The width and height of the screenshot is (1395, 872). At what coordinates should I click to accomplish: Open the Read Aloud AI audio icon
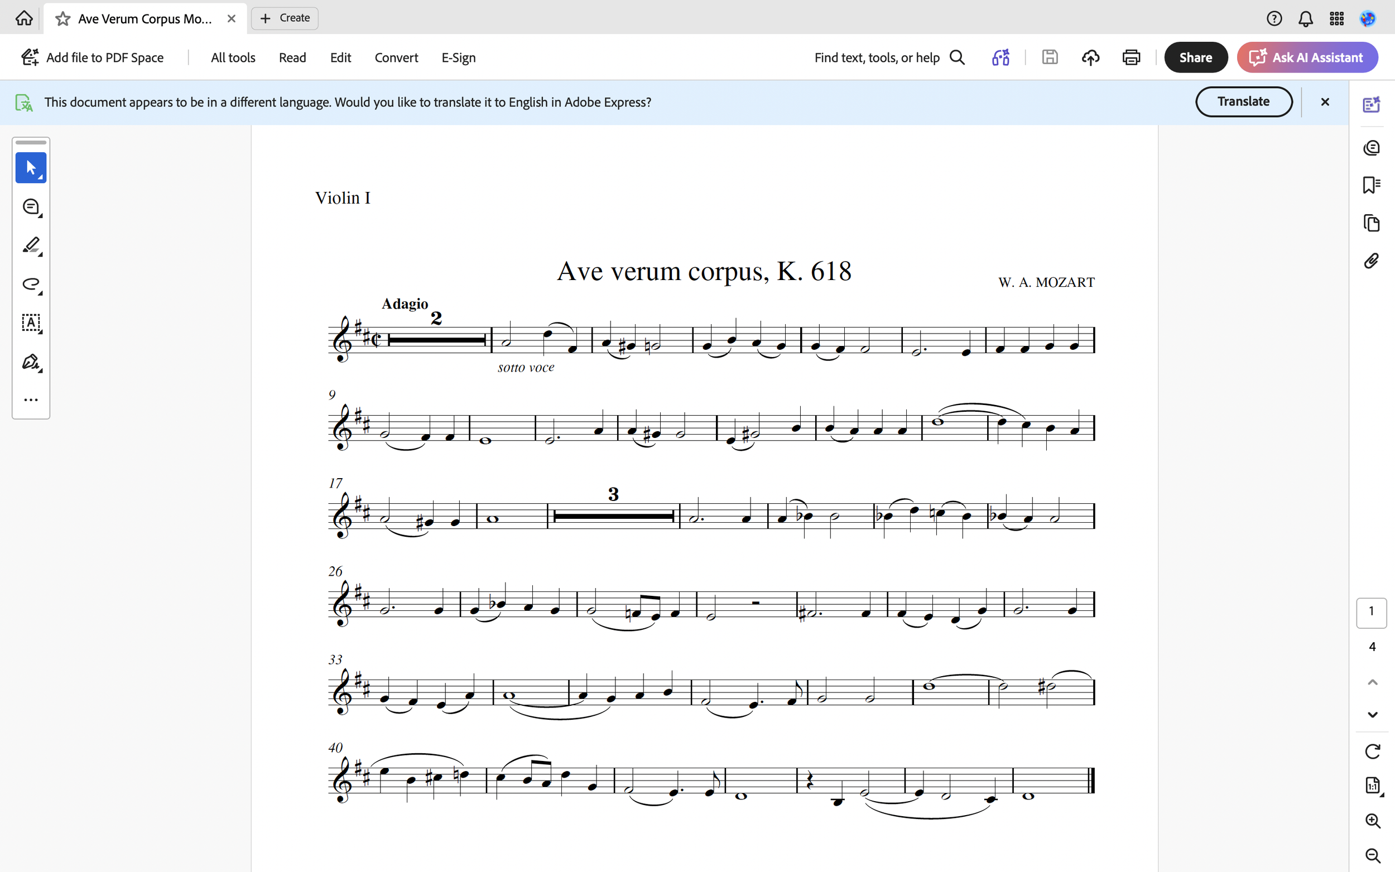(x=1000, y=57)
